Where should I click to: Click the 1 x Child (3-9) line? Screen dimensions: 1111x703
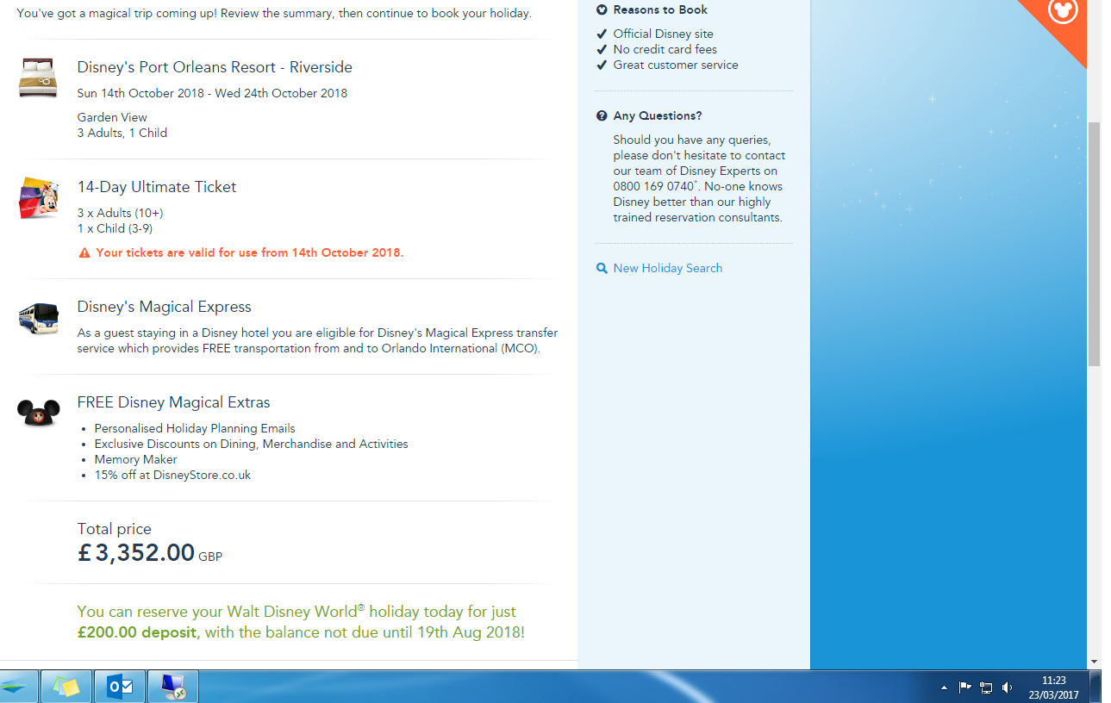(x=115, y=228)
